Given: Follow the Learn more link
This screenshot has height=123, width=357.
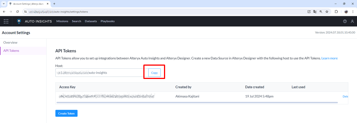Looking at the screenshot, I should (x=329, y=58).
